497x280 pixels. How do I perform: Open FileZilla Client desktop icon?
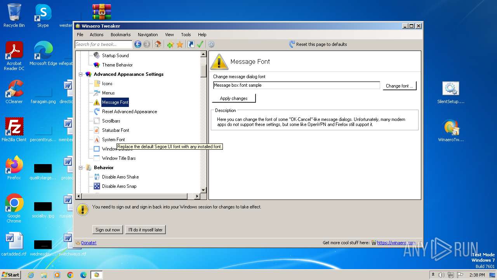coord(14,129)
